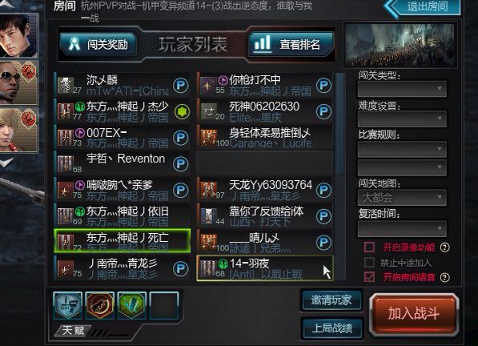Image resolution: width=478 pixels, height=346 pixels.
Task: Click the 加入战斗 button
Action: click(x=414, y=314)
